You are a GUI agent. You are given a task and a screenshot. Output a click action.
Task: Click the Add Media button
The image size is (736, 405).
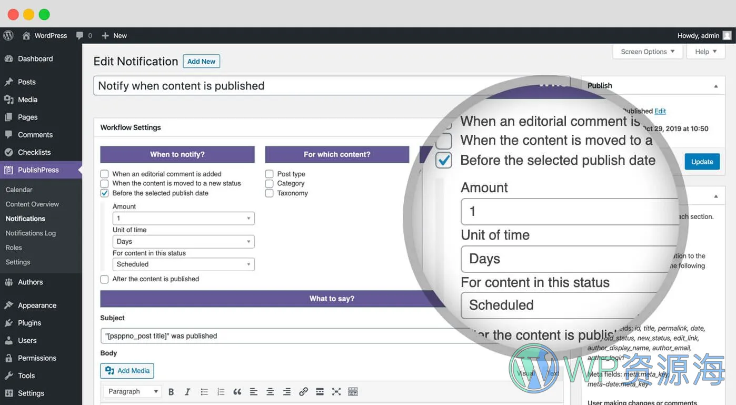coord(127,371)
